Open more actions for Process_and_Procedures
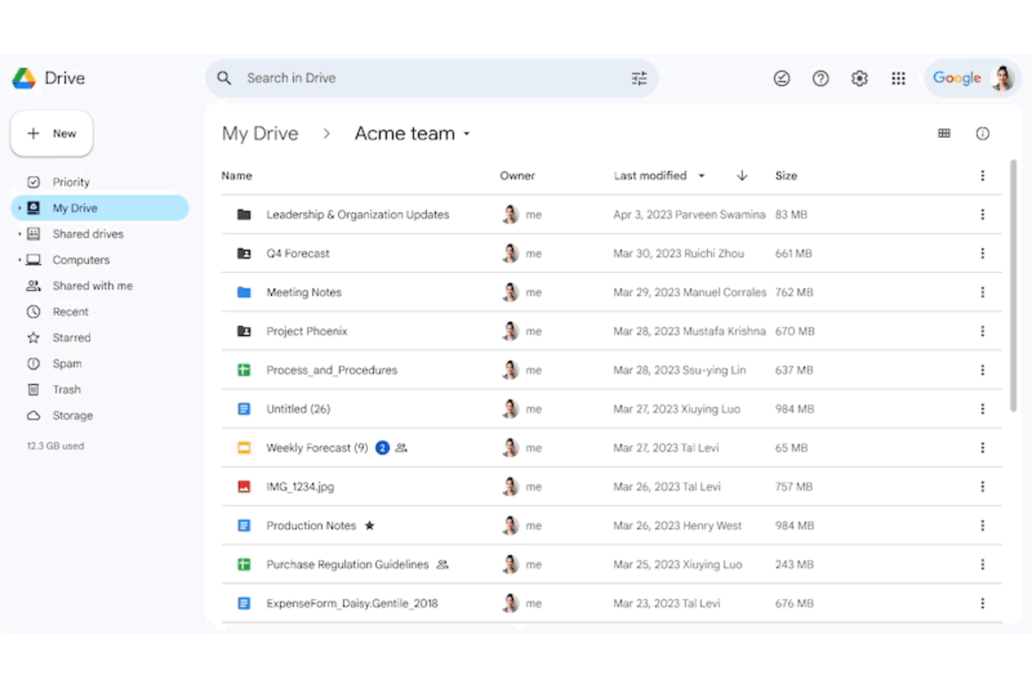Viewport: 1032px width, 688px height. pyautogui.click(x=982, y=370)
